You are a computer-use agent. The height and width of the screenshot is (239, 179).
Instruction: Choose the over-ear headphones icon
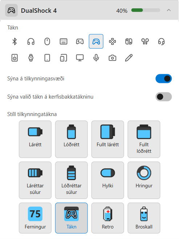tap(31, 41)
